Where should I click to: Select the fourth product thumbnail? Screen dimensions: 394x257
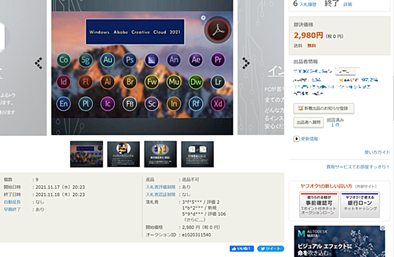point(198,154)
